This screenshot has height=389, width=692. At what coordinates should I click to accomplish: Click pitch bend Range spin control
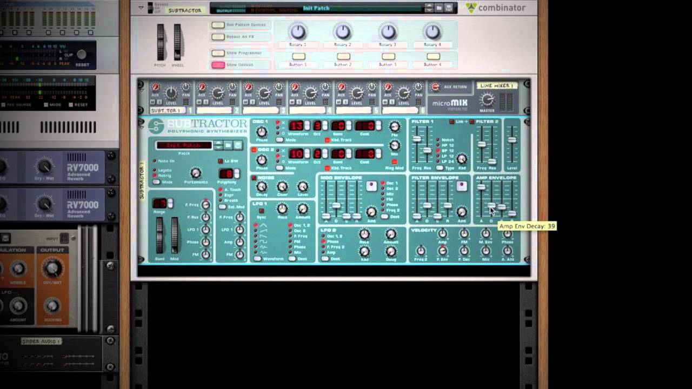[170, 203]
